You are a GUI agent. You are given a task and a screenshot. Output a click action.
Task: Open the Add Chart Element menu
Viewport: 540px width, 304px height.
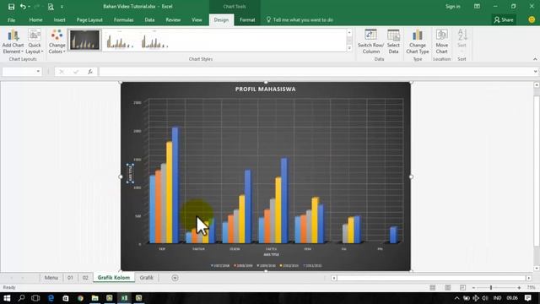click(13, 41)
